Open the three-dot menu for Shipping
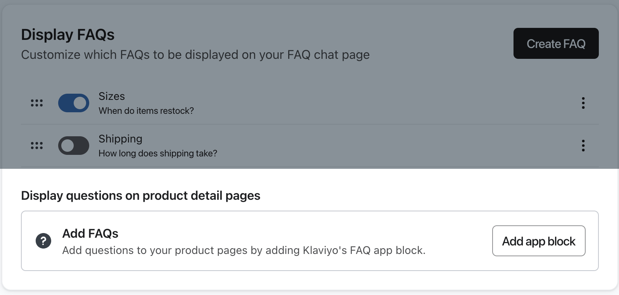Screen dimensions: 619x295 (583, 146)
